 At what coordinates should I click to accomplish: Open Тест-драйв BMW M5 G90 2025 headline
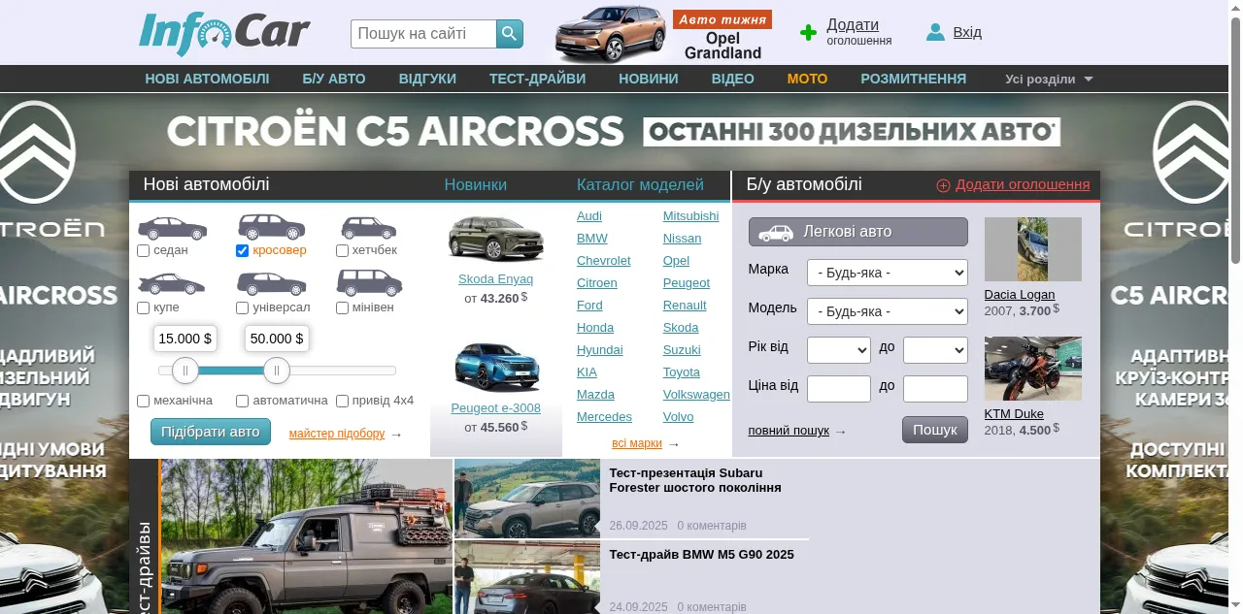tap(702, 555)
